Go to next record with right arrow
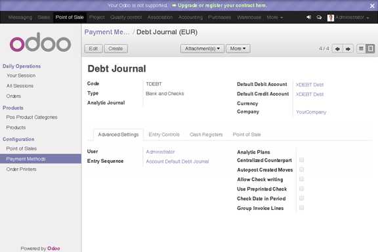The height and width of the screenshot is (252, 378). point(348,49)
